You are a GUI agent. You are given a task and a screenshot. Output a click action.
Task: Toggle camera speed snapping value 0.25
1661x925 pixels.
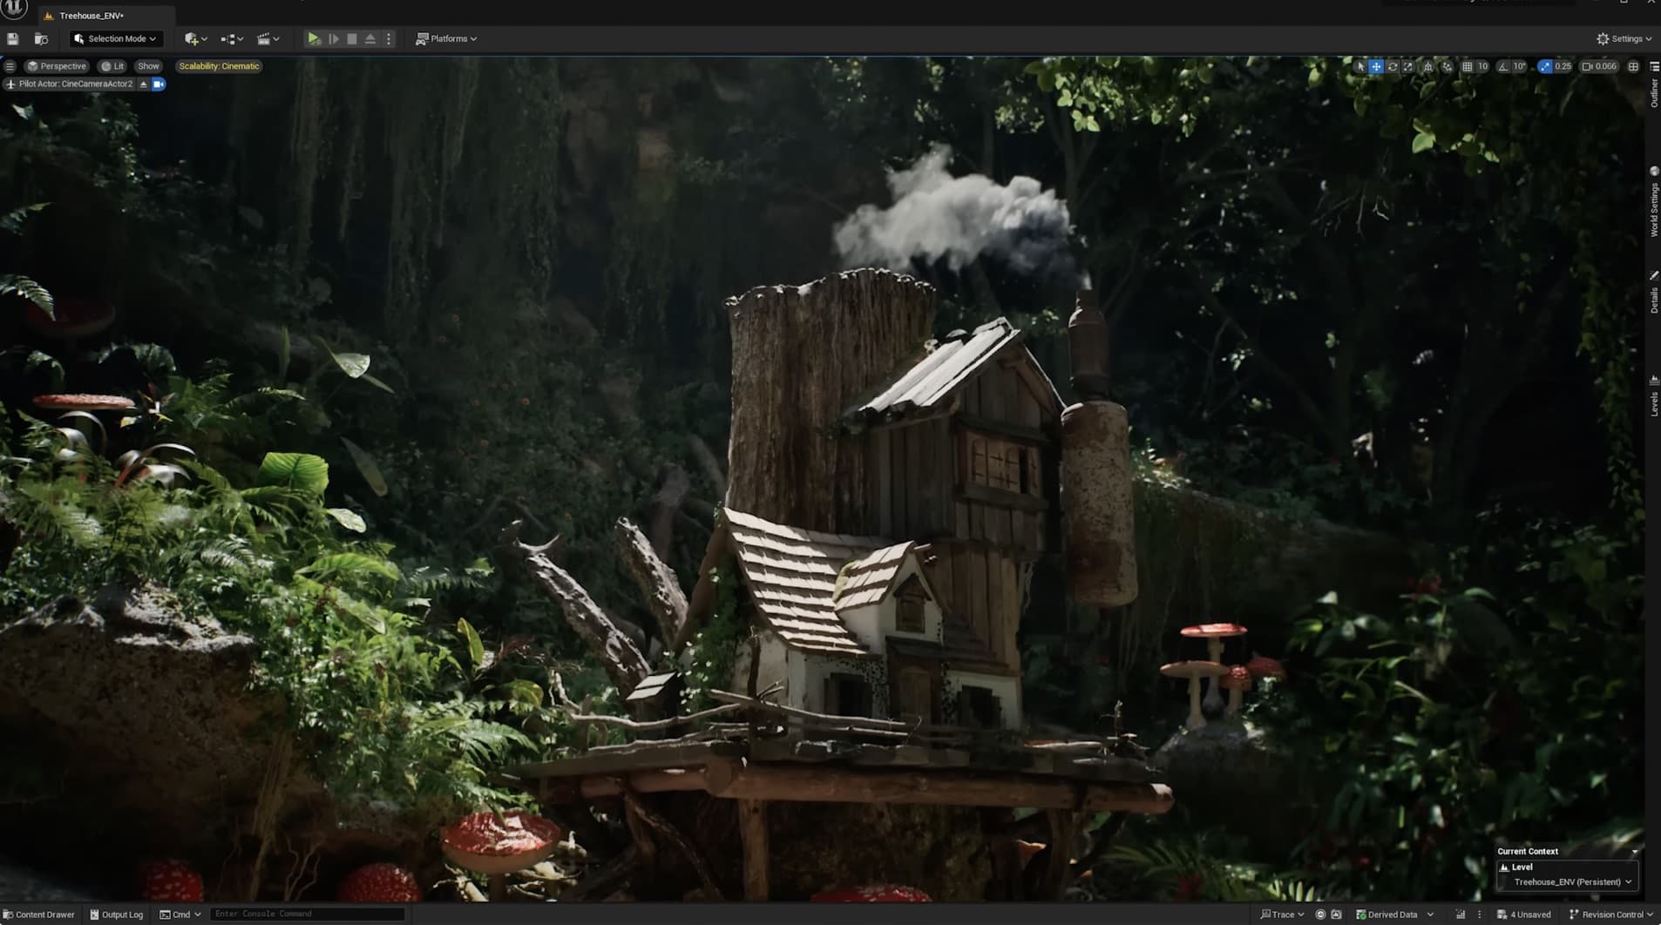click(x=1563, y=66)
